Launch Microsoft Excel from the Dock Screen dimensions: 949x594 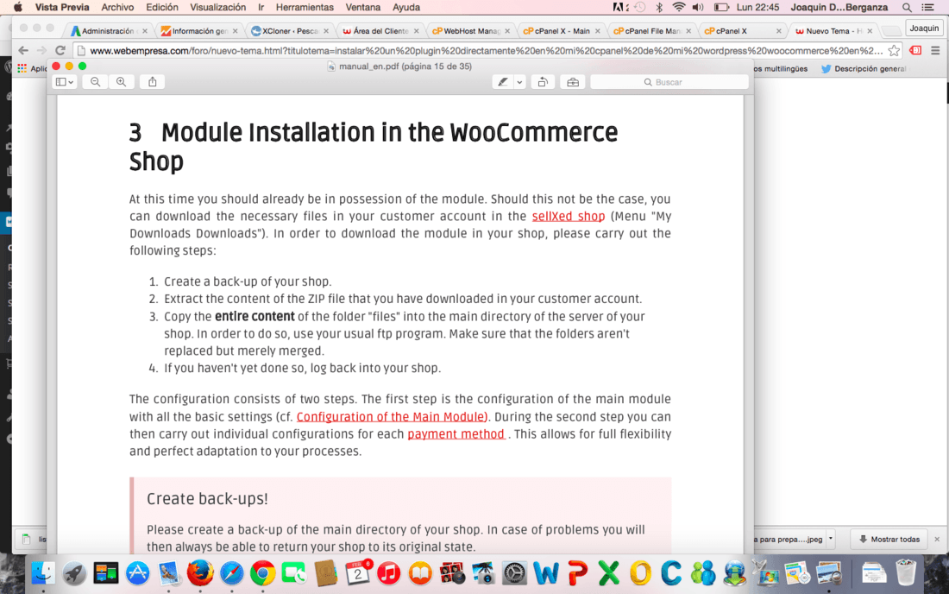pos(609,572)
